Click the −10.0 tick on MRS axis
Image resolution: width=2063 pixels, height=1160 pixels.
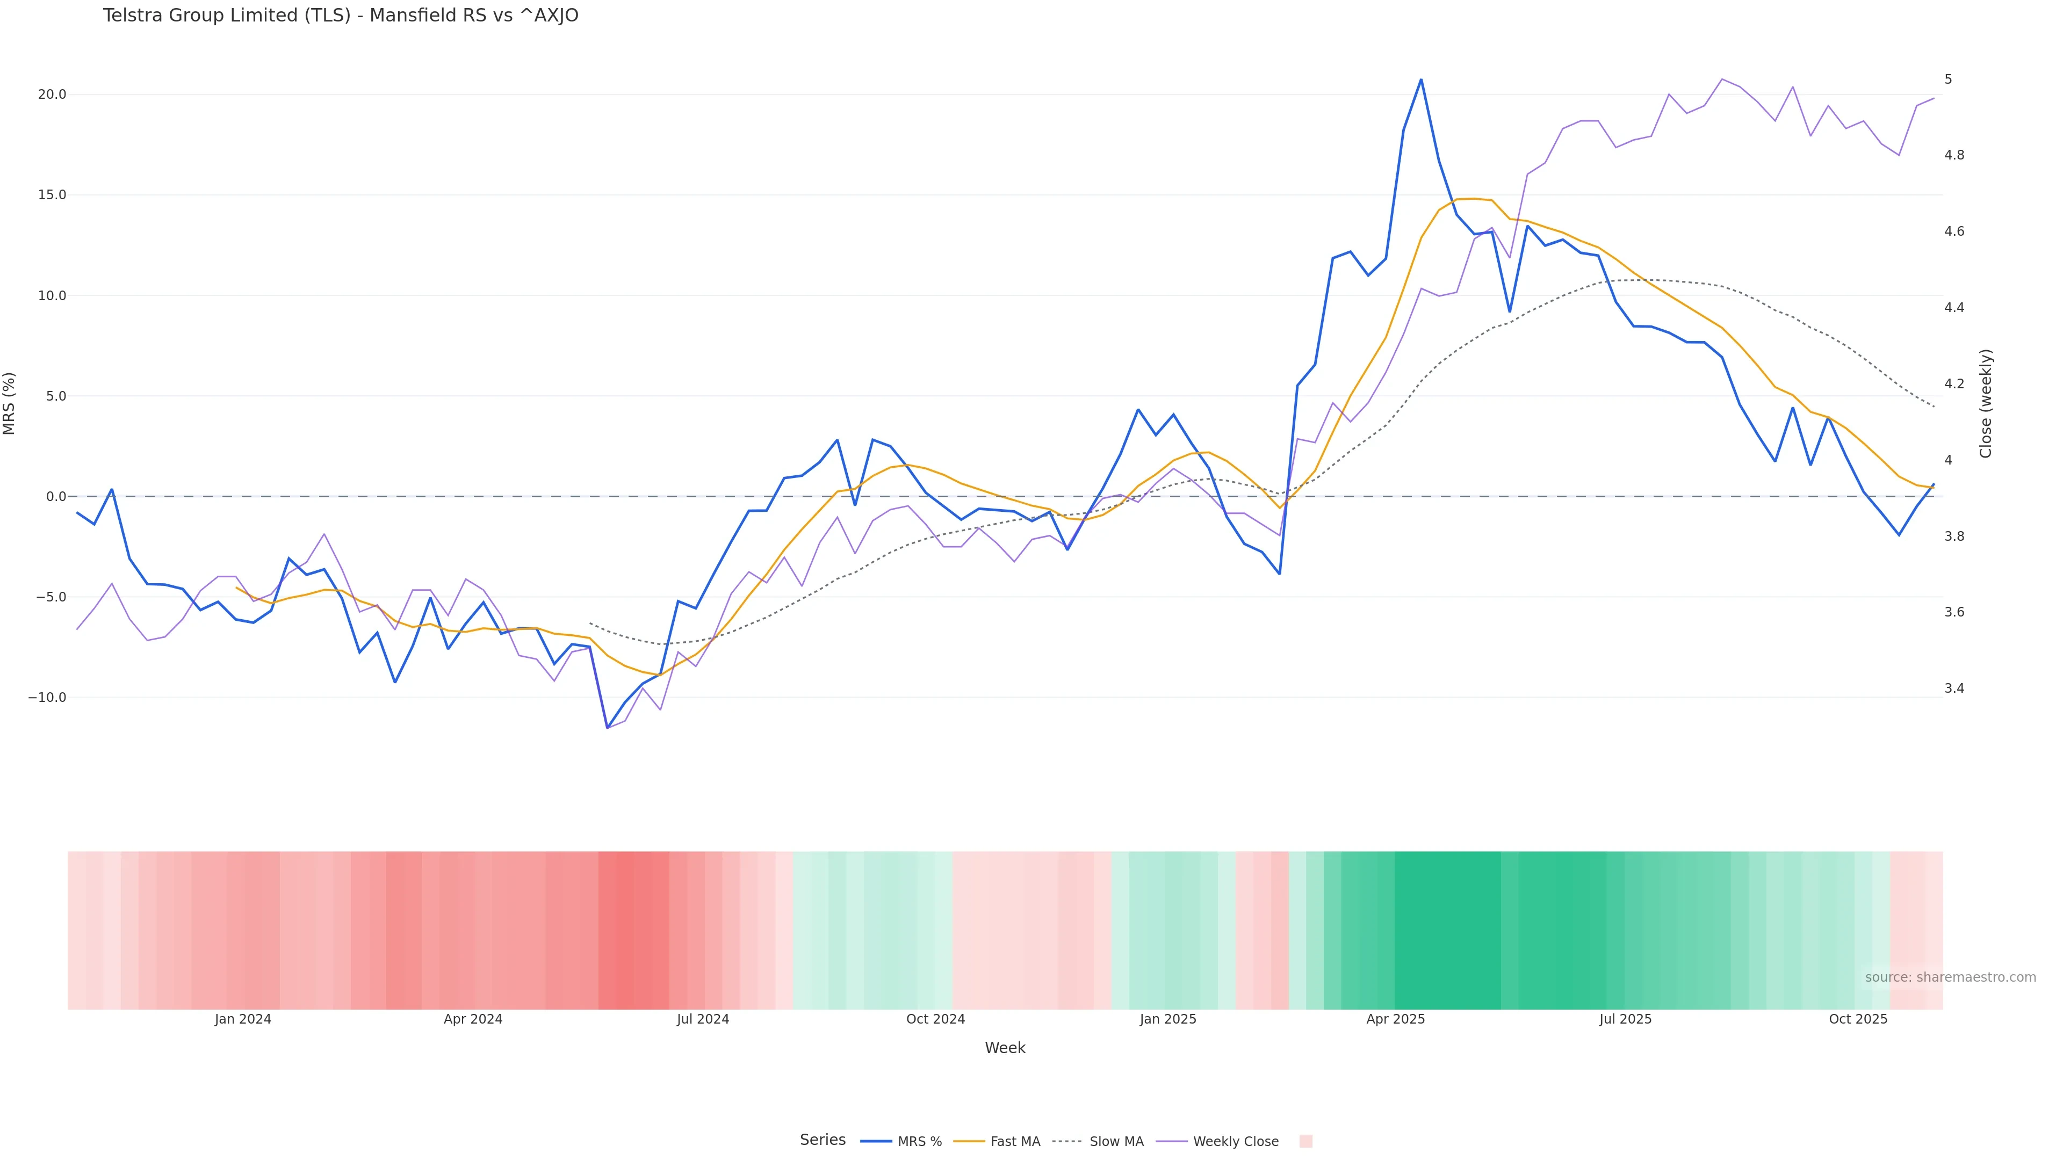(47, 697)
